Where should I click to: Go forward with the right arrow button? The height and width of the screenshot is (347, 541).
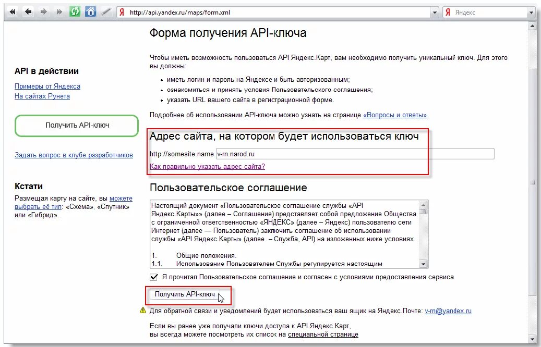(x=43, y=12)
